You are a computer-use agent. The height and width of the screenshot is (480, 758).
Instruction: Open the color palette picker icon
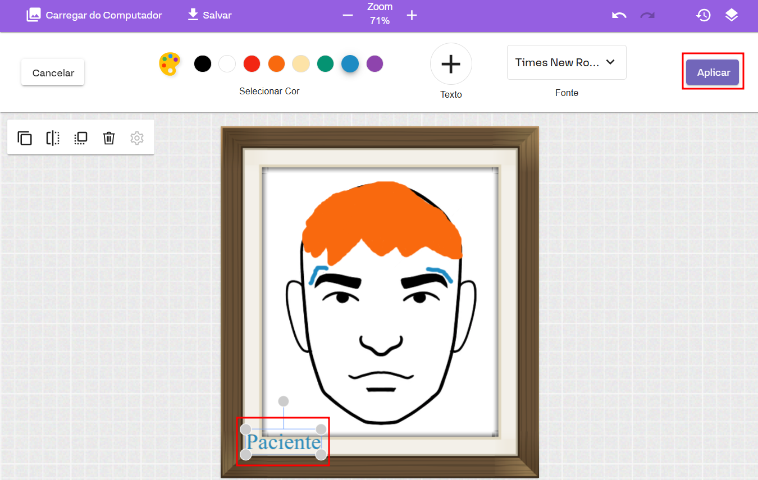coord(170,64)
